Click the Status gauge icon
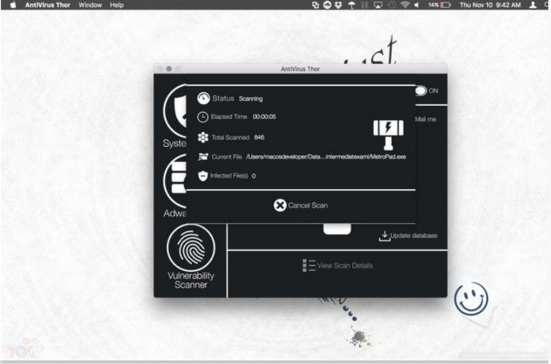The width and height of the screenshot is (551, 364). (203, 99)
